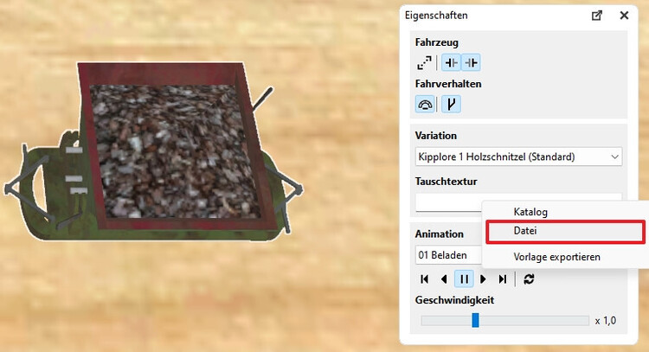The width and height of the screenshot is (649, 352).
Task: Click the vehicle coupling dashed-arrow icon
Action: point(424,63)
